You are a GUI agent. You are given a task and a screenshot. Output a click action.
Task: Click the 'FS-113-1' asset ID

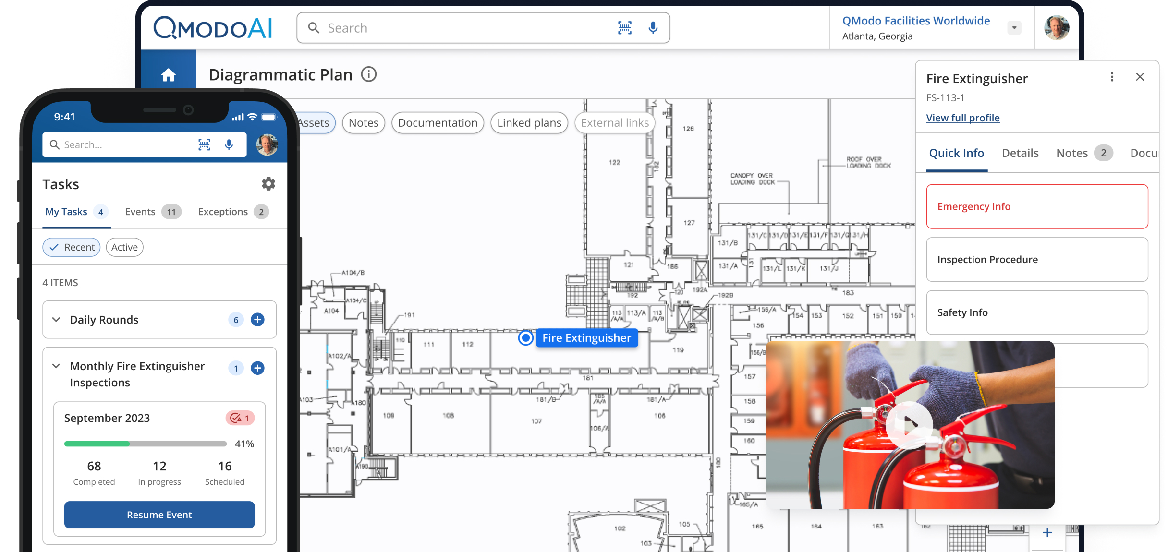click(x=946, y=98)
